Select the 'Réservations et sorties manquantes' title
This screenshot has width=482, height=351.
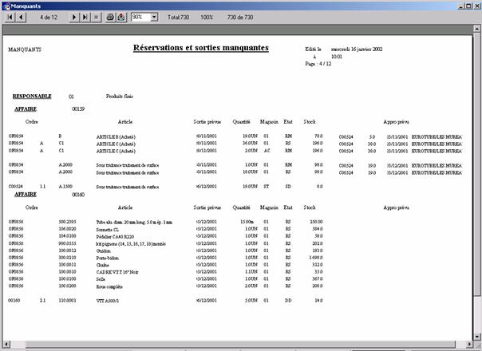pyautogui.click(x=200, y=48)
